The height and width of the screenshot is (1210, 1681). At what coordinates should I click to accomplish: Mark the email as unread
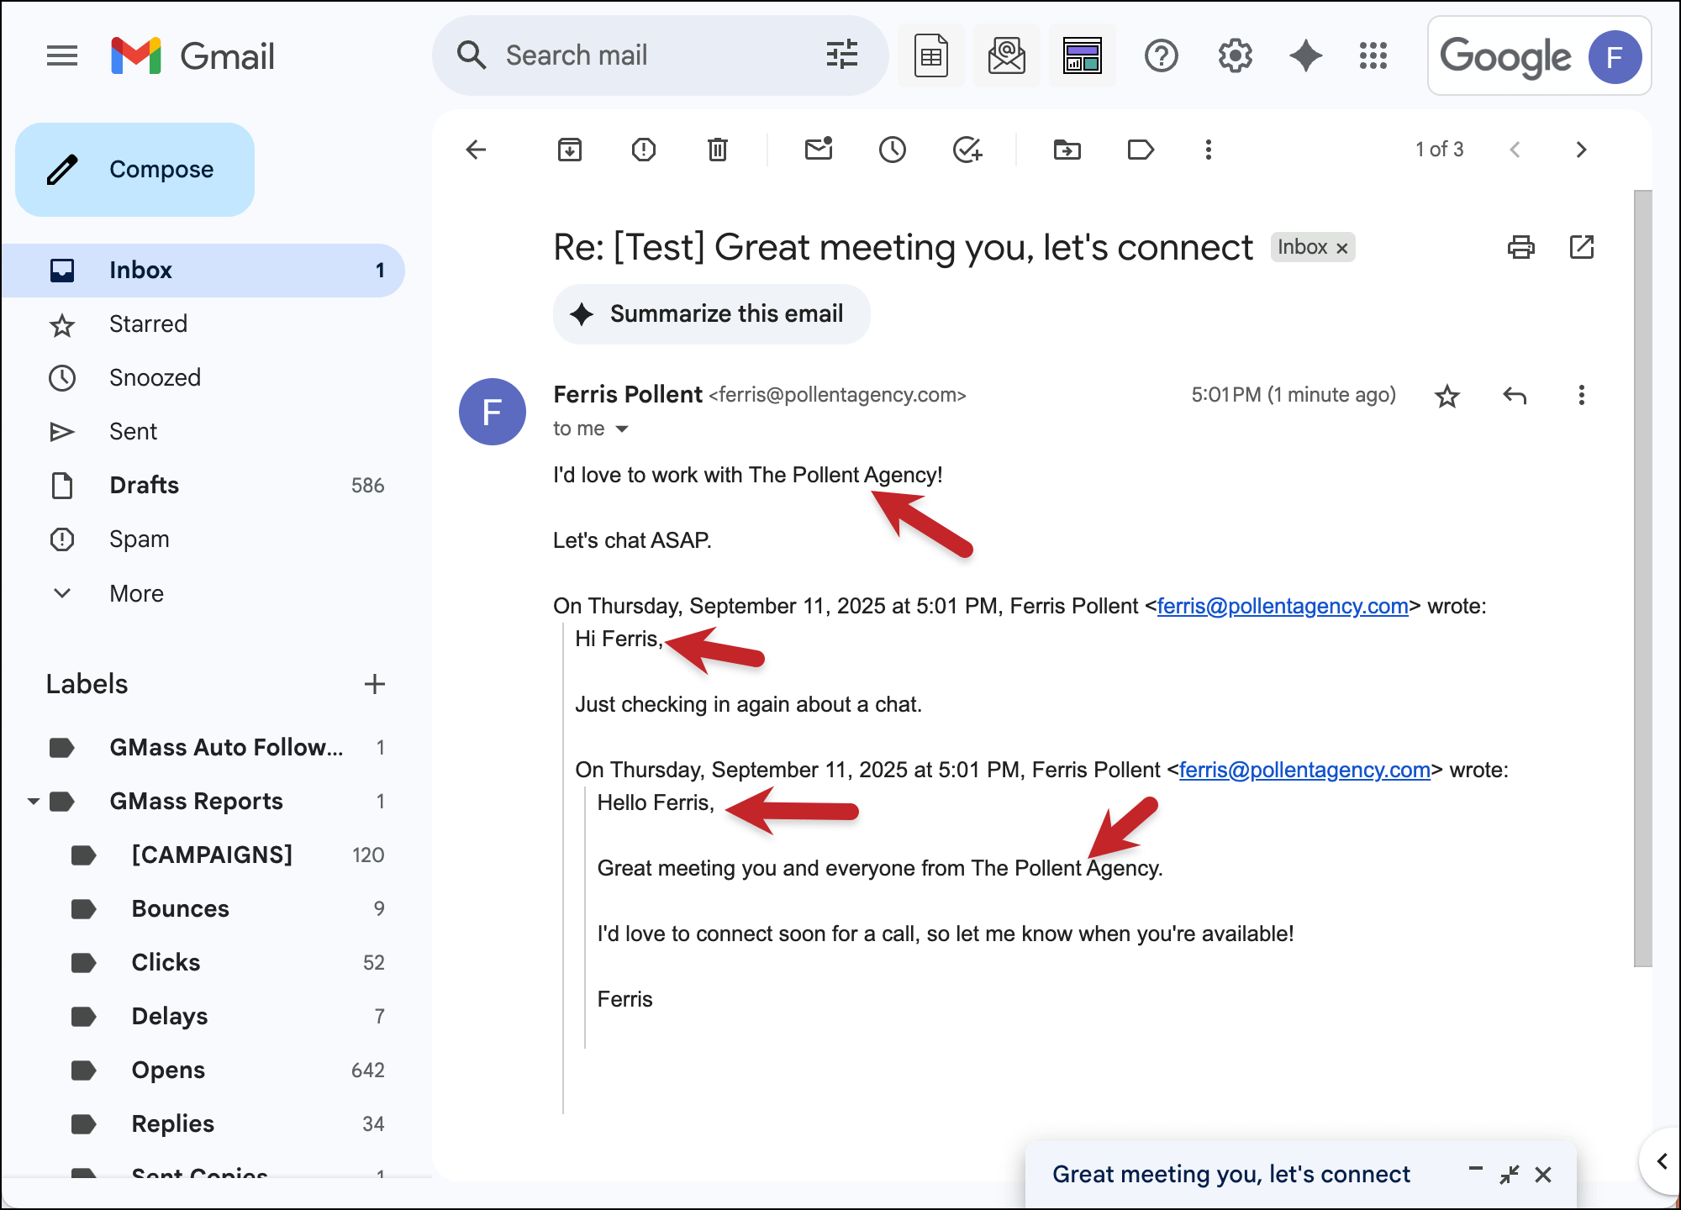pos(818,150)
